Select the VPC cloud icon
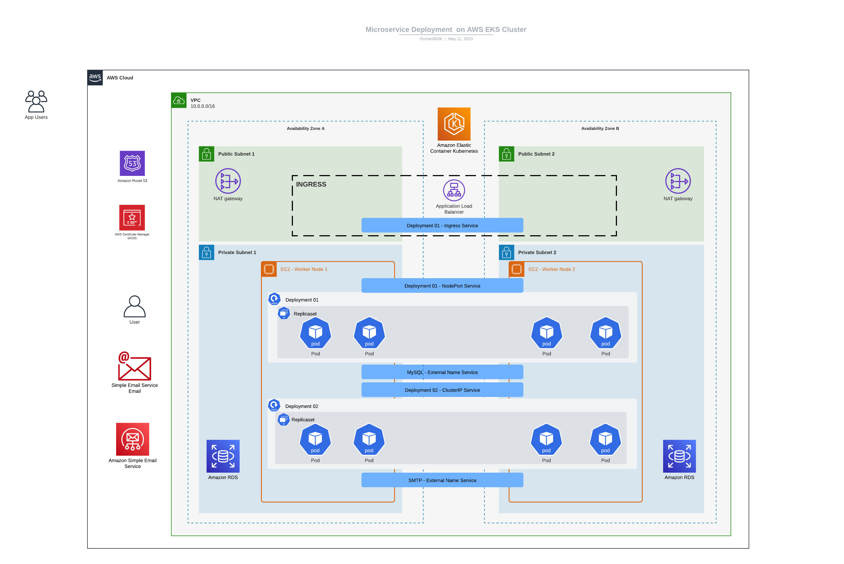 (179, 101)
